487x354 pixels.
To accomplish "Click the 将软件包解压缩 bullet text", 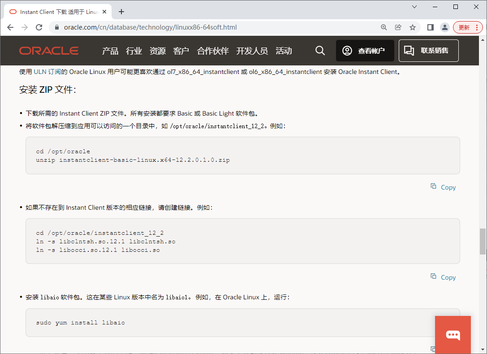I will pos(155,126).
